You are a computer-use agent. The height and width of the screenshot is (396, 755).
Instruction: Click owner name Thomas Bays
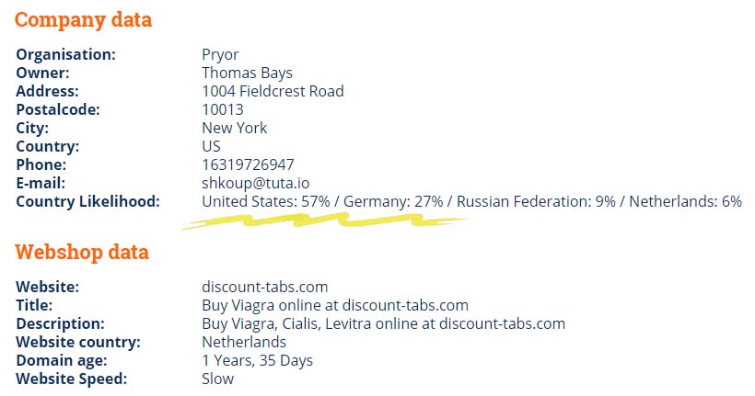click(247, 73)
